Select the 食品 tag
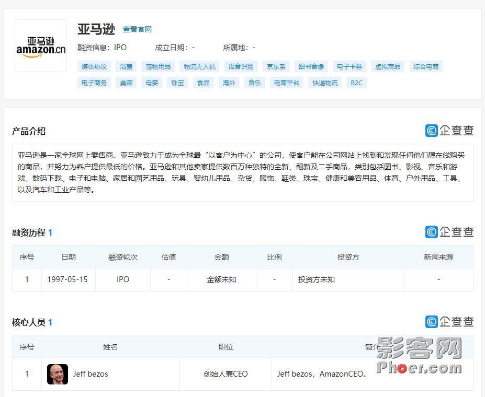Image resolution: width=485 pixels, height=397 pixels. tap(203, 83)
